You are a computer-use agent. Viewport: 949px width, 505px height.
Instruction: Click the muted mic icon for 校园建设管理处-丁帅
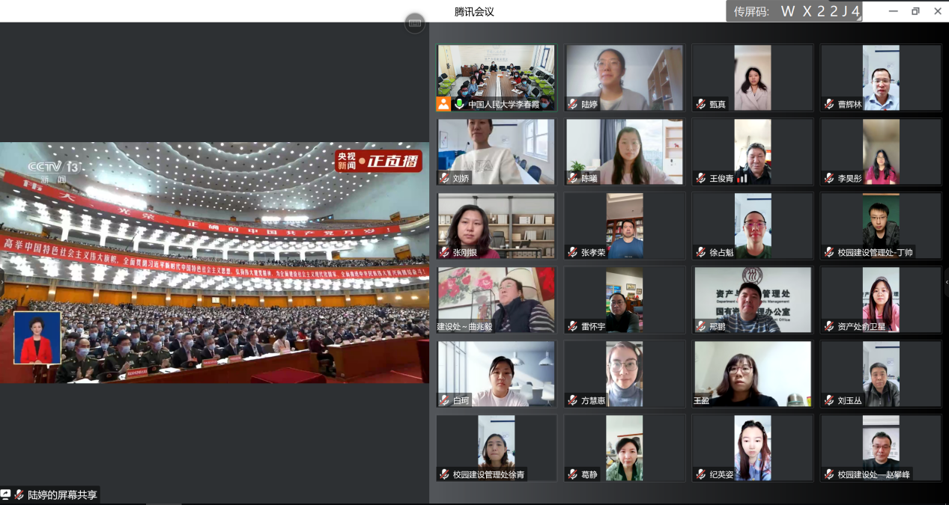830,252
